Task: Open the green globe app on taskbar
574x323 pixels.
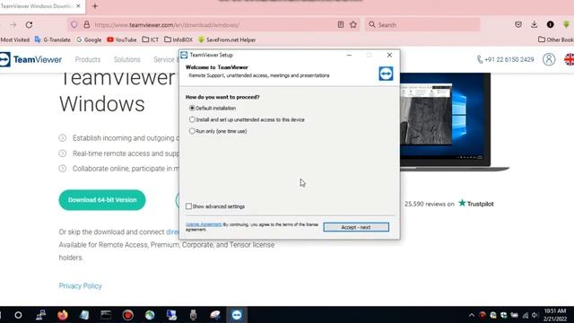Action: [x=150, y=315]
